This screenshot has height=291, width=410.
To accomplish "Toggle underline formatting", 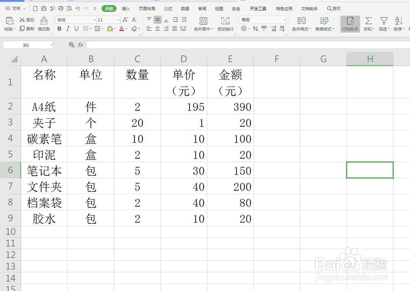I will pyautogui.click(x=77, y=29).
